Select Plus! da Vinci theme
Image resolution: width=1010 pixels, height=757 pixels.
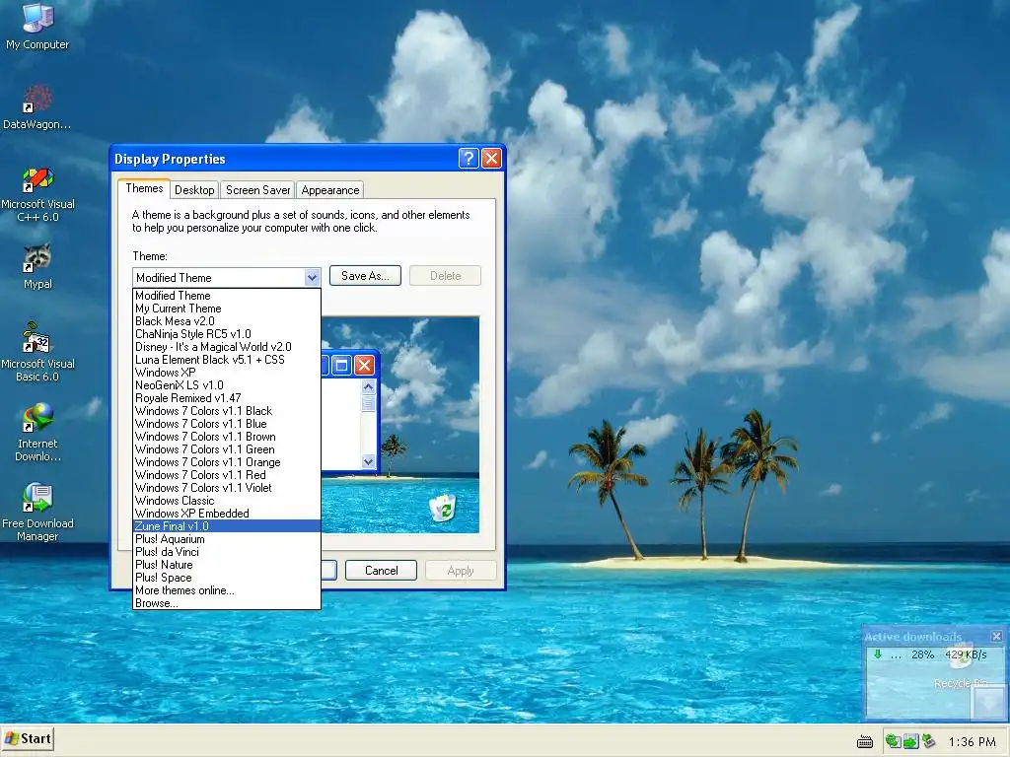pyautogui.click(x=227, y=552)
